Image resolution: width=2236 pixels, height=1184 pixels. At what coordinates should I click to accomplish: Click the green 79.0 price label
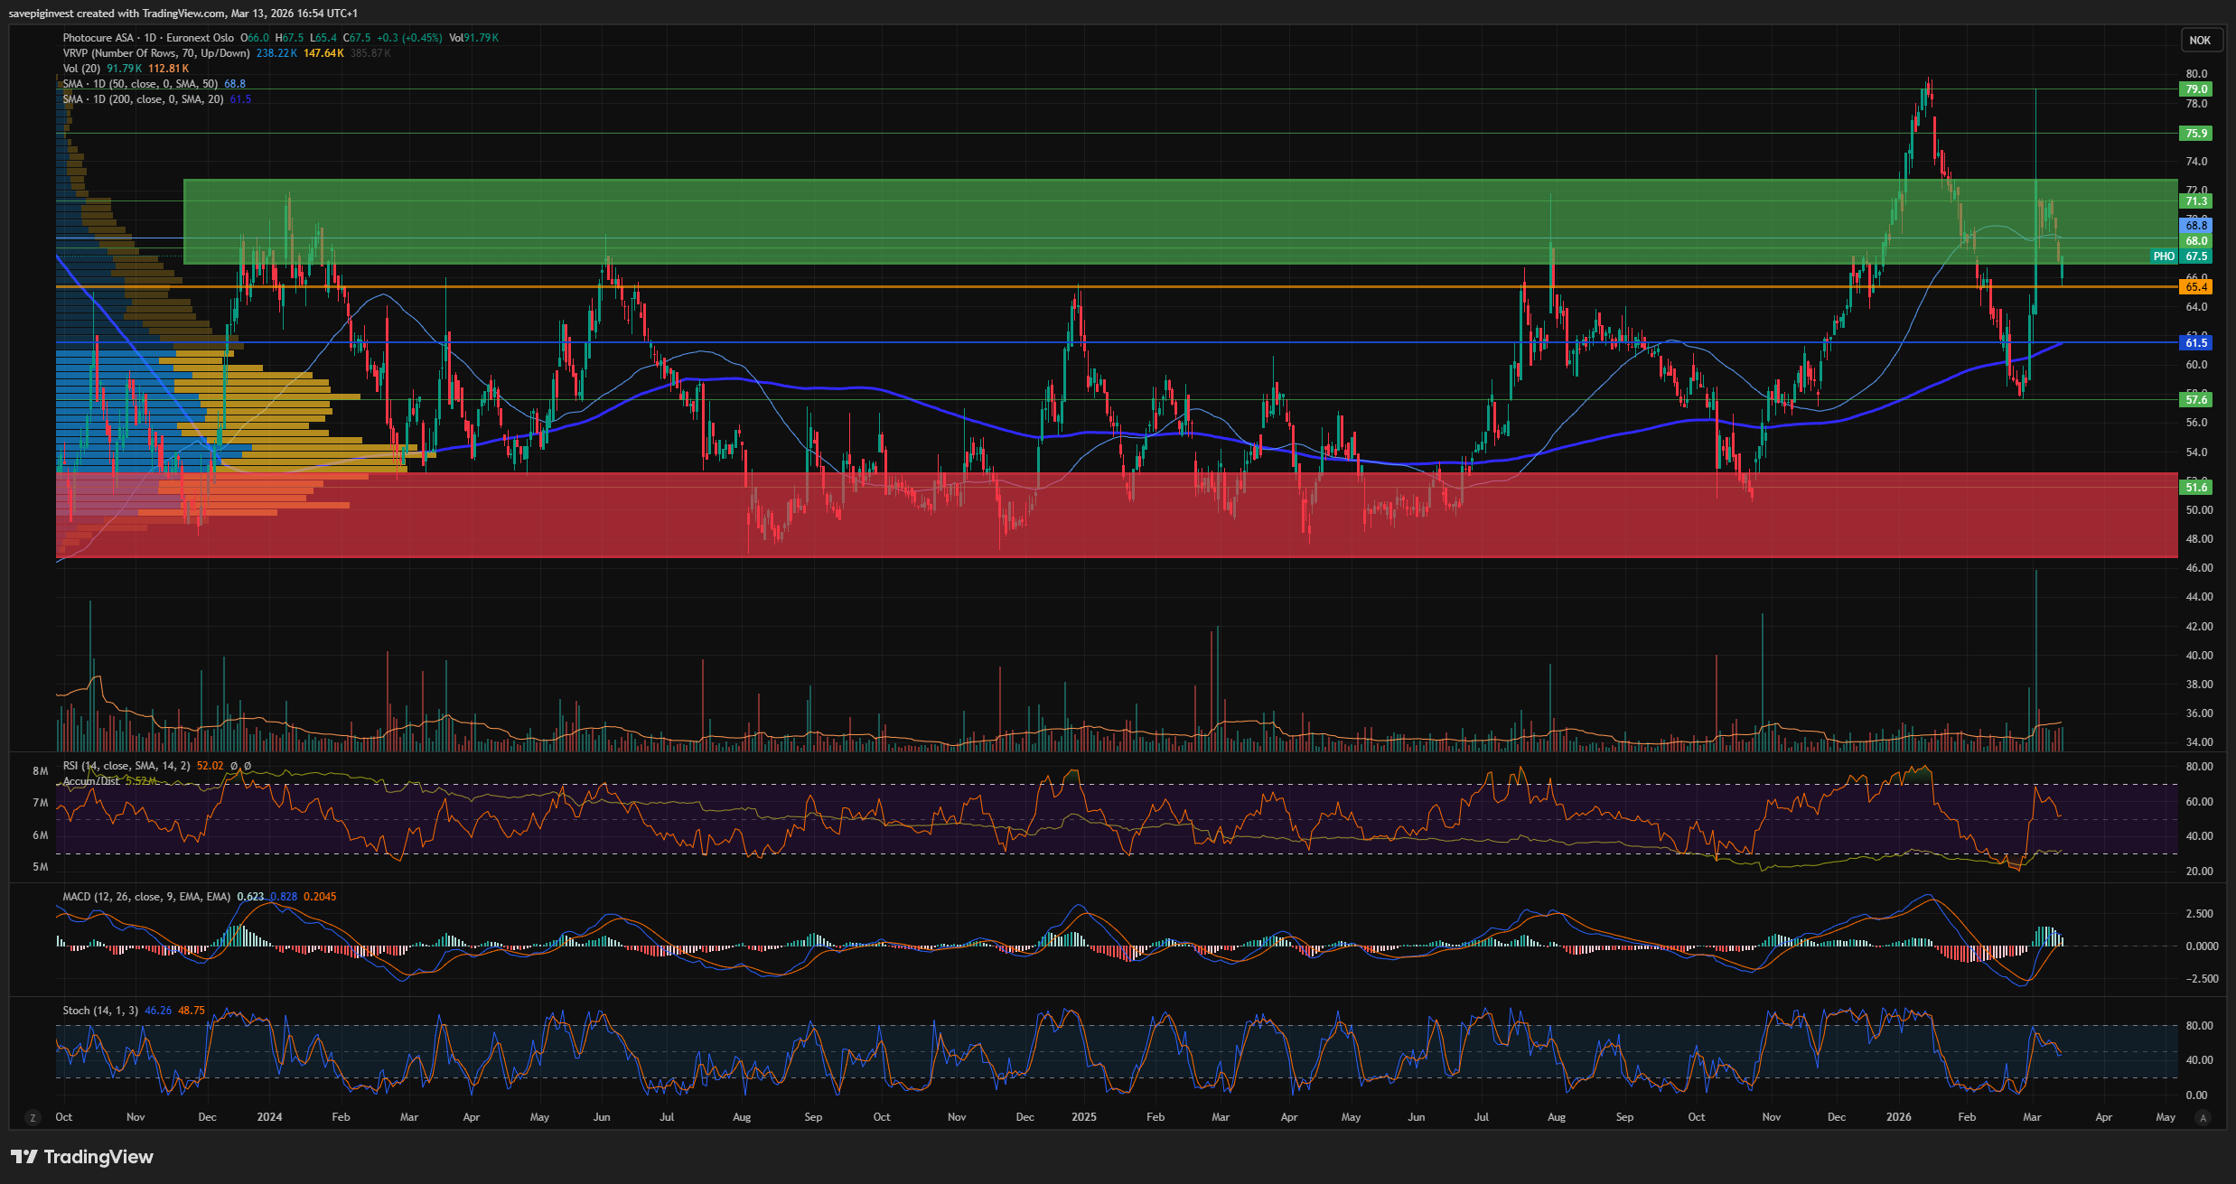2195,89
